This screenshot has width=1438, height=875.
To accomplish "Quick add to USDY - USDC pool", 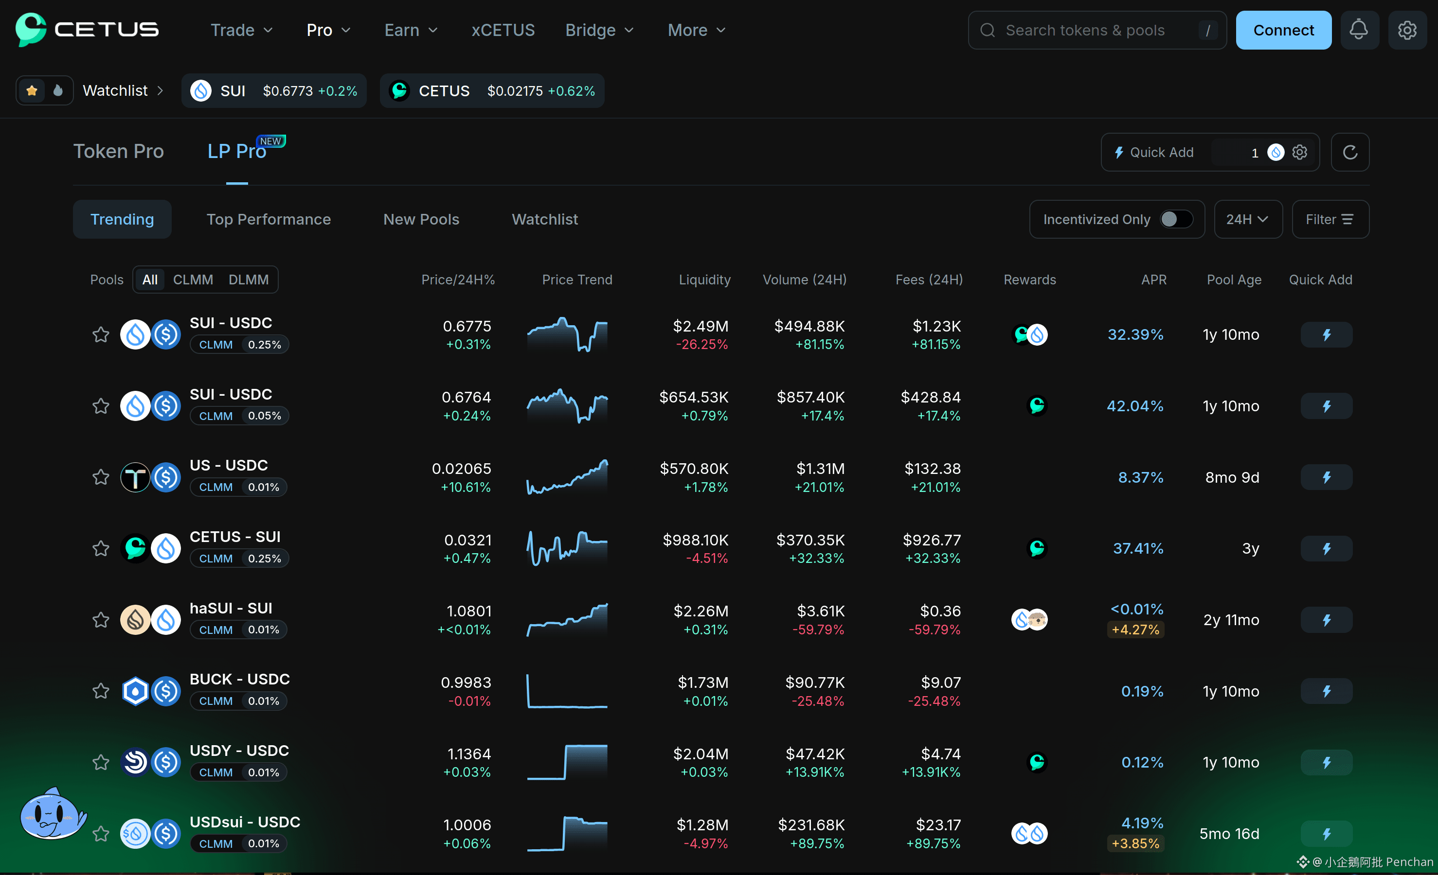I will (1326, 762).
